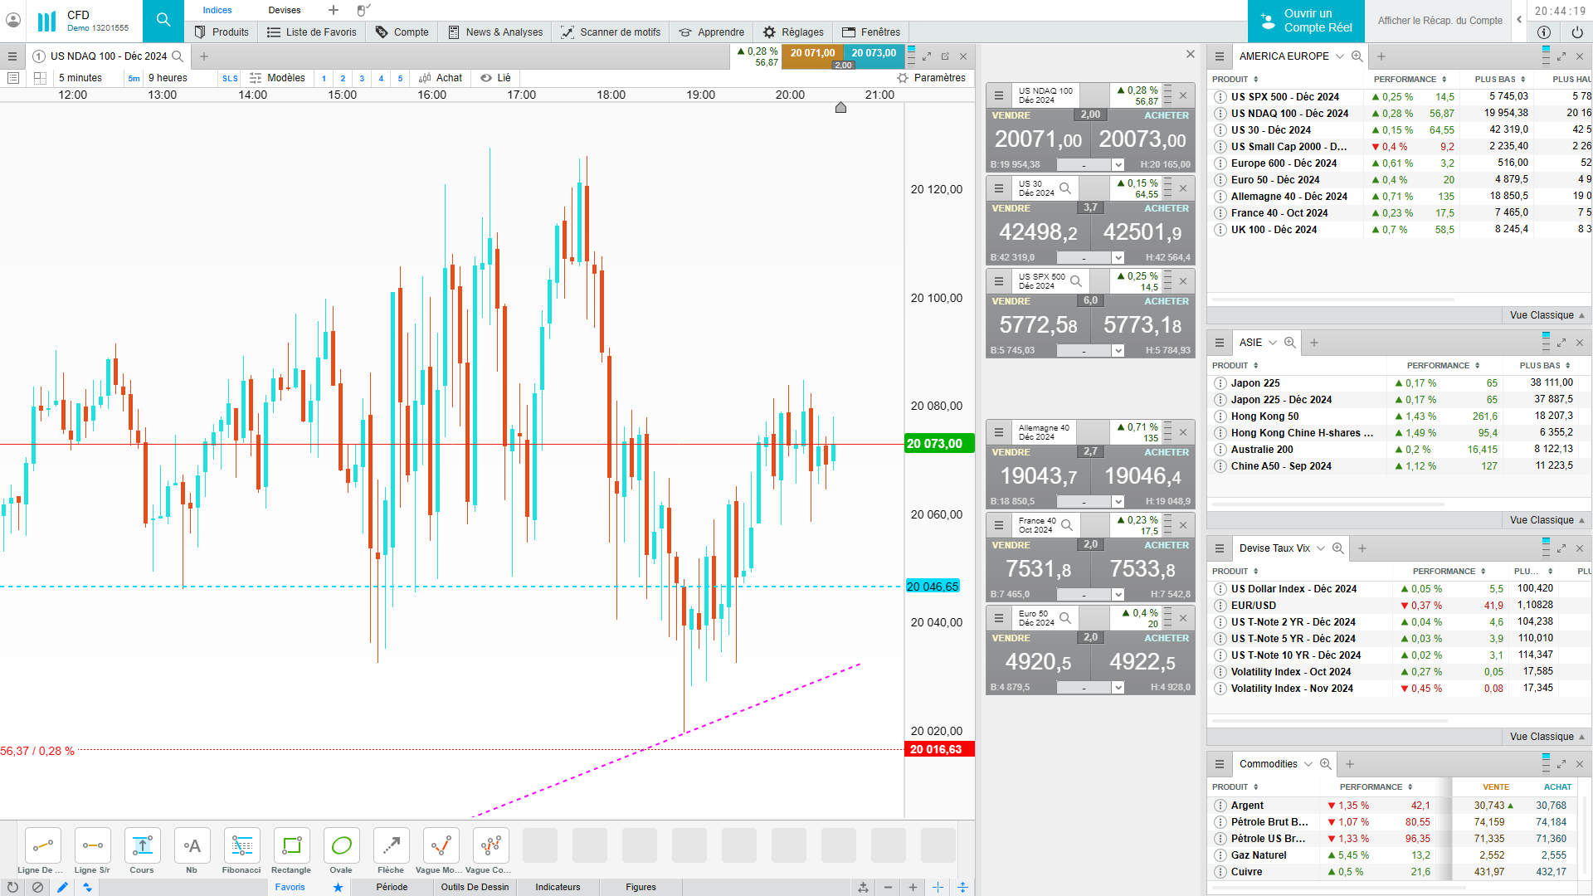Select Japon 225 row in ASIE list
This screenshot has width=1593, height=896.
point(1254,383)
